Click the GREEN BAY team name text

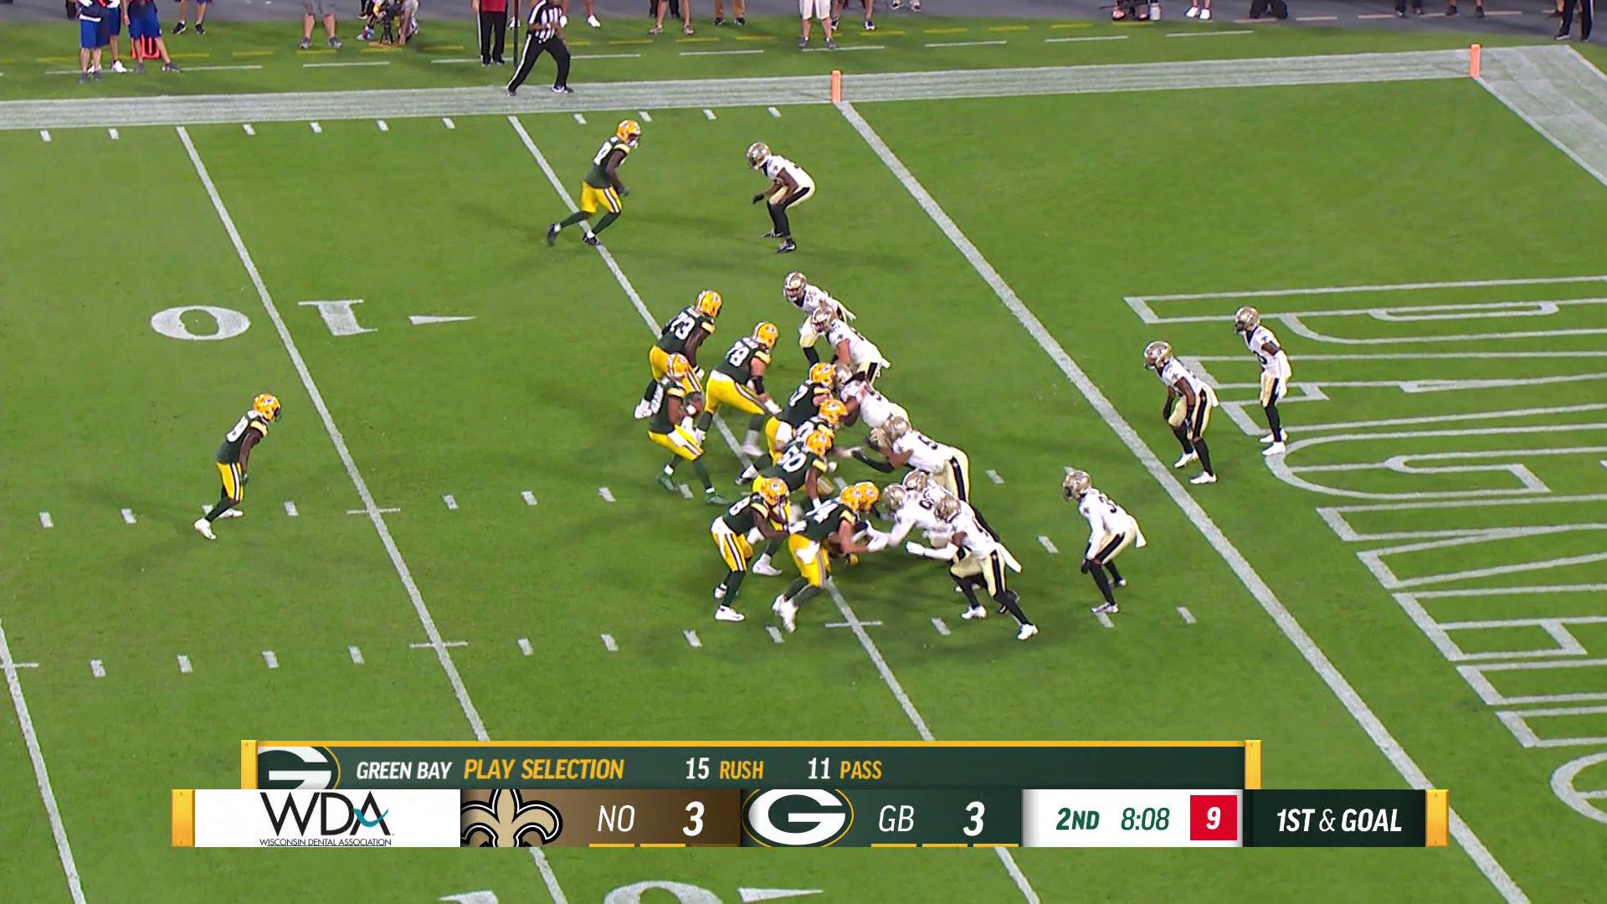click(x=403, y=770)
